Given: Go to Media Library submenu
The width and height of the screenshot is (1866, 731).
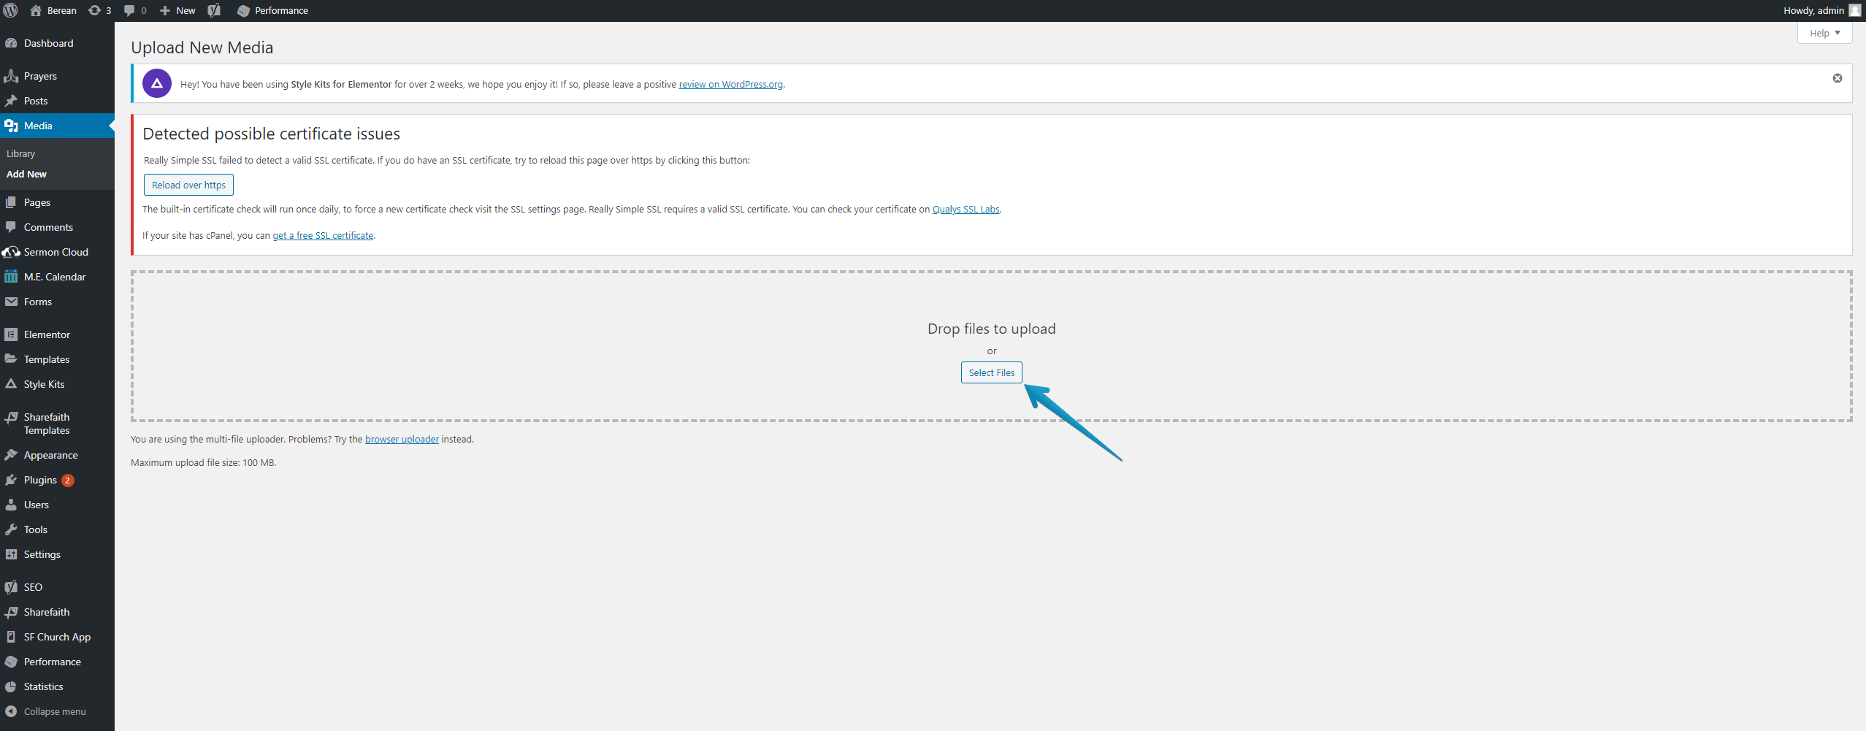Looking at the screenshot, I should pos(20,153).
